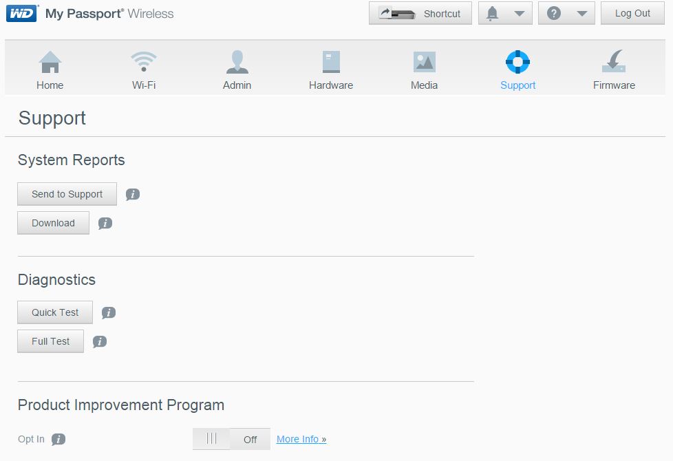Follow the More Info link
The image size is (673, 461).
tap(301, 439)
